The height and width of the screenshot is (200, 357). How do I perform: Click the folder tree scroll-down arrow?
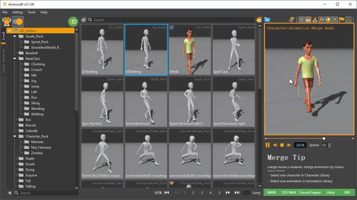(76, 188)
